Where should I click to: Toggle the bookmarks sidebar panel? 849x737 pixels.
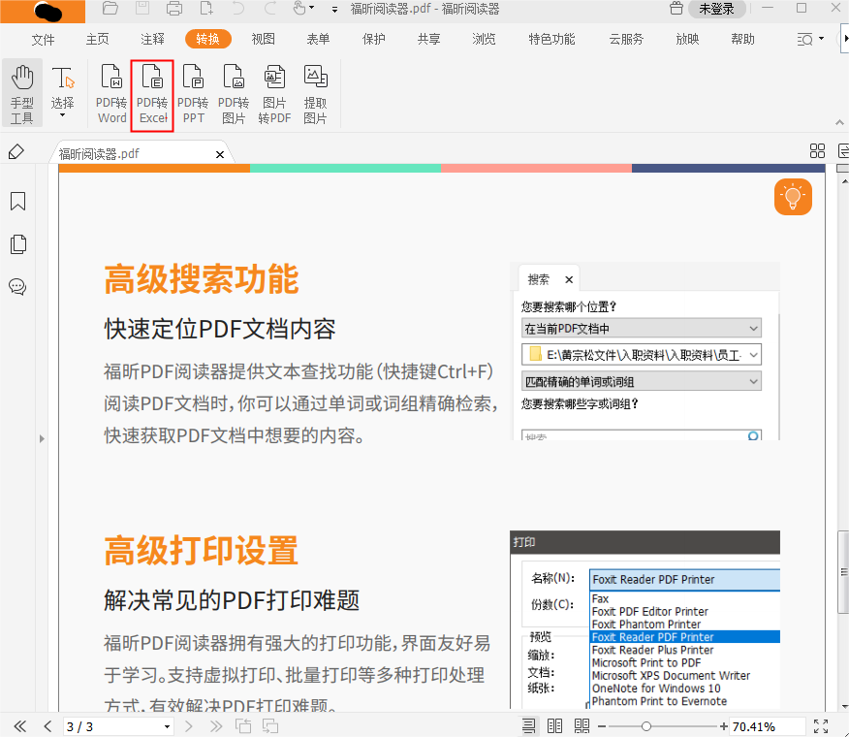17,201
